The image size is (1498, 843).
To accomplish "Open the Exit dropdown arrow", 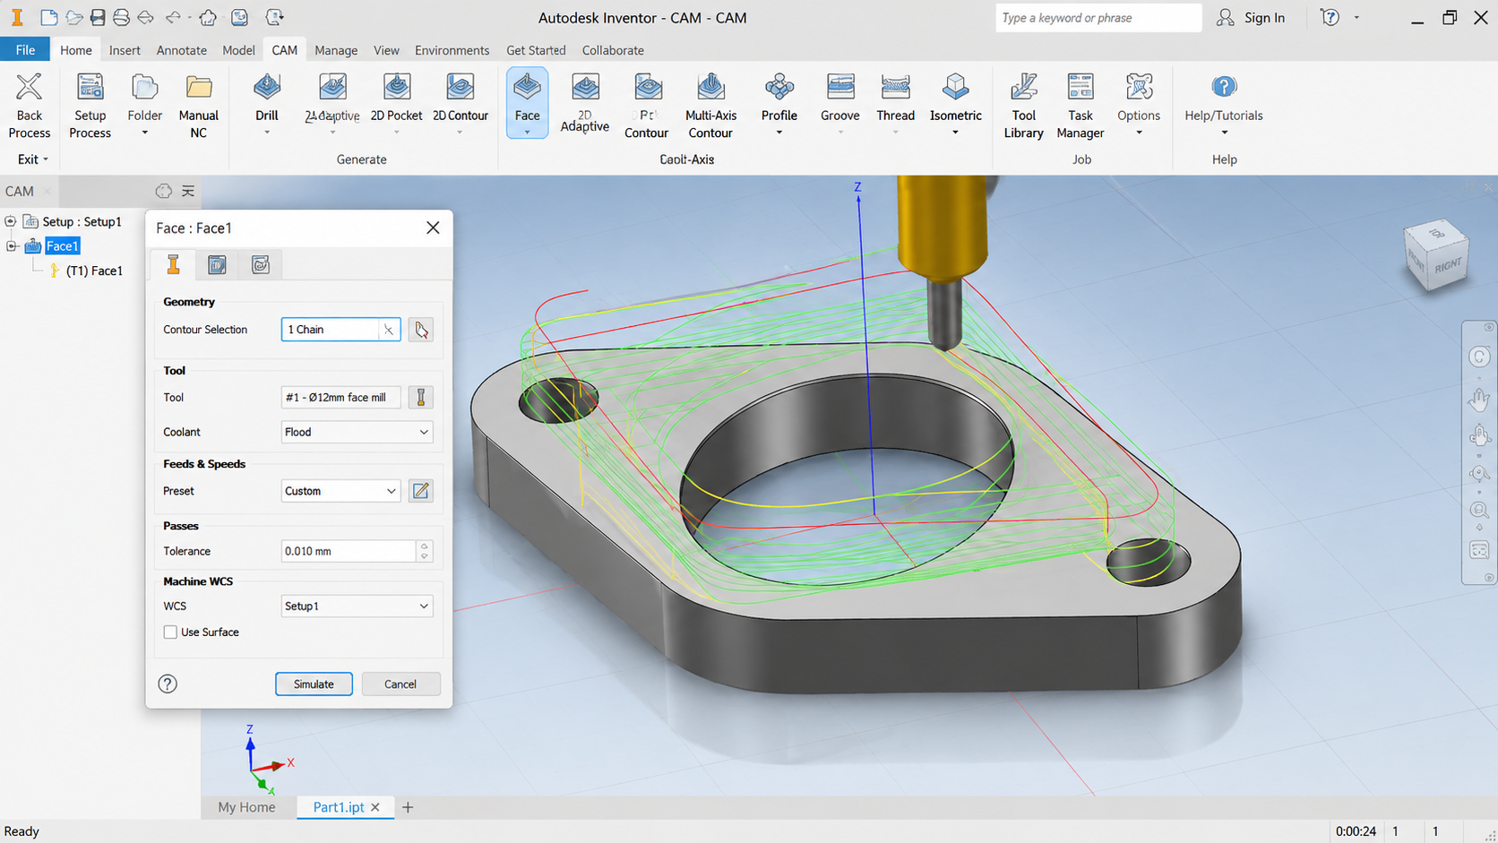I will tap(45, 159).
